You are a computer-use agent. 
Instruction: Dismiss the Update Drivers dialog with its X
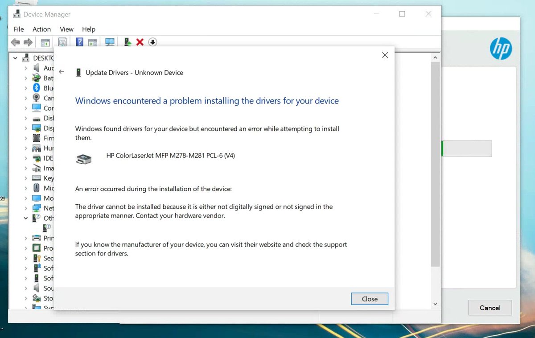(385, 55)
